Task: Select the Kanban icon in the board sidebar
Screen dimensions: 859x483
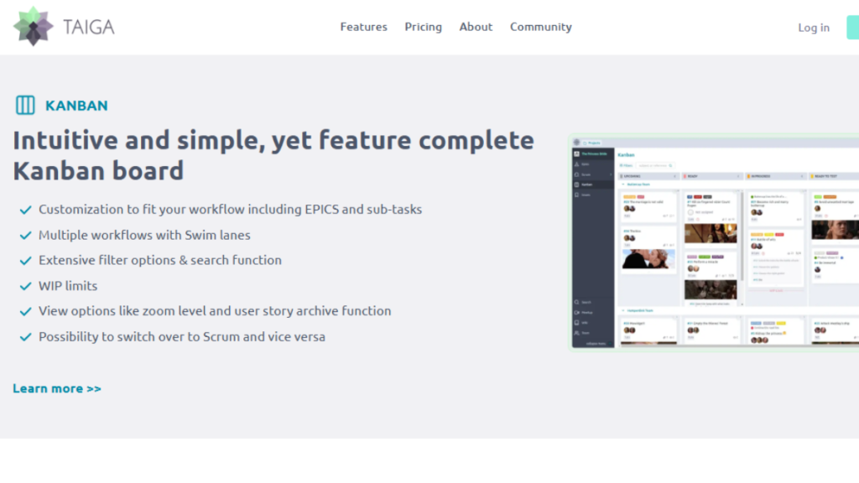Action: [575, 184]
